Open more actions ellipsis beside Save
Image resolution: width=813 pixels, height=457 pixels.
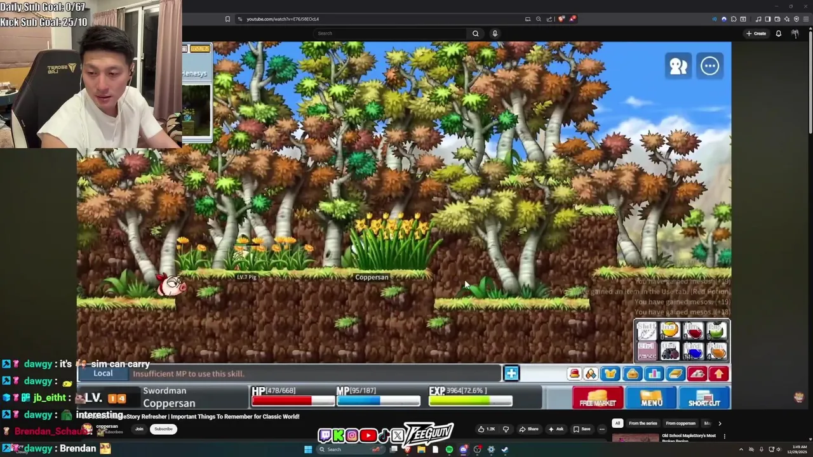[x=602, y=429]
